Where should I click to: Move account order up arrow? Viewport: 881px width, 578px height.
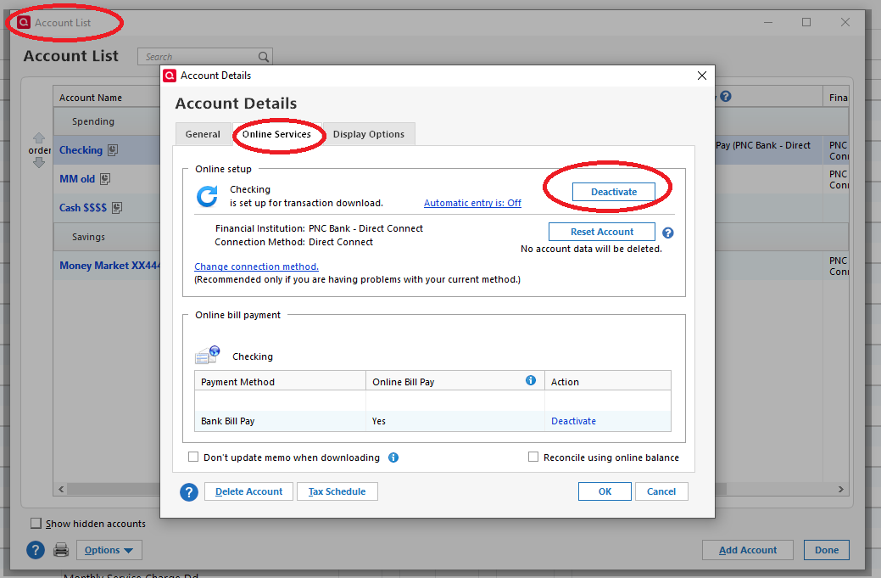[x=39, y=137]
